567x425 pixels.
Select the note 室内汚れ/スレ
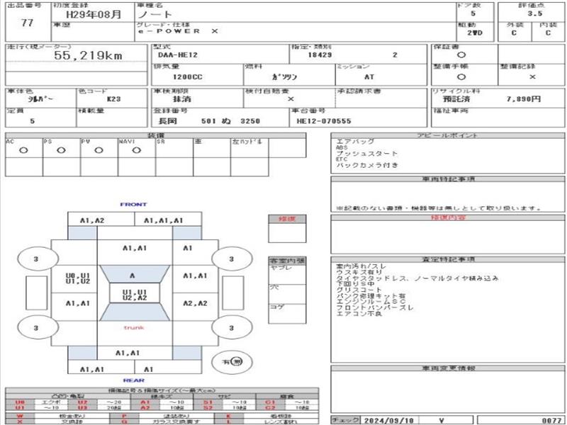(361, 267)
